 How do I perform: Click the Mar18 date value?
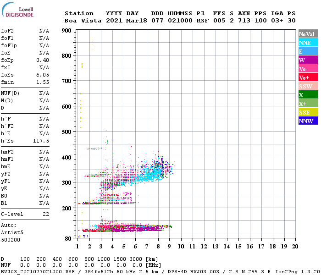tap(137, 21)
